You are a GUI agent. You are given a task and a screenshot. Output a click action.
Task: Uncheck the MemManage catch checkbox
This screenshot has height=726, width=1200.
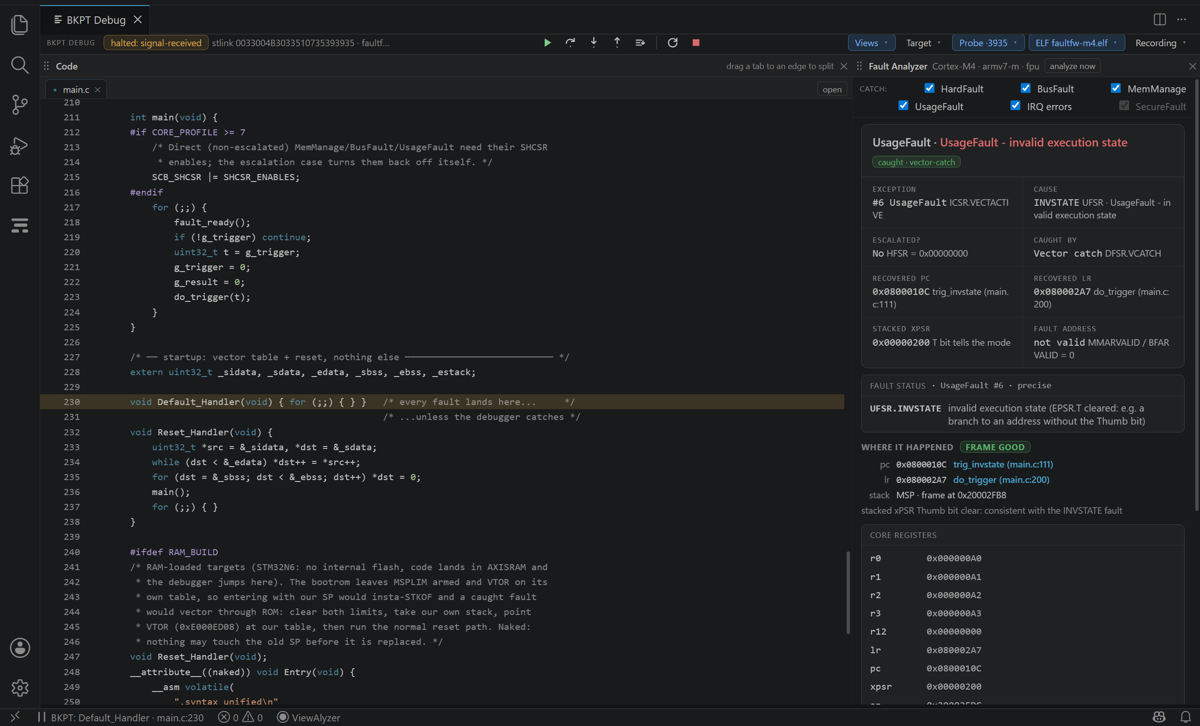(x=1116, y=88)
